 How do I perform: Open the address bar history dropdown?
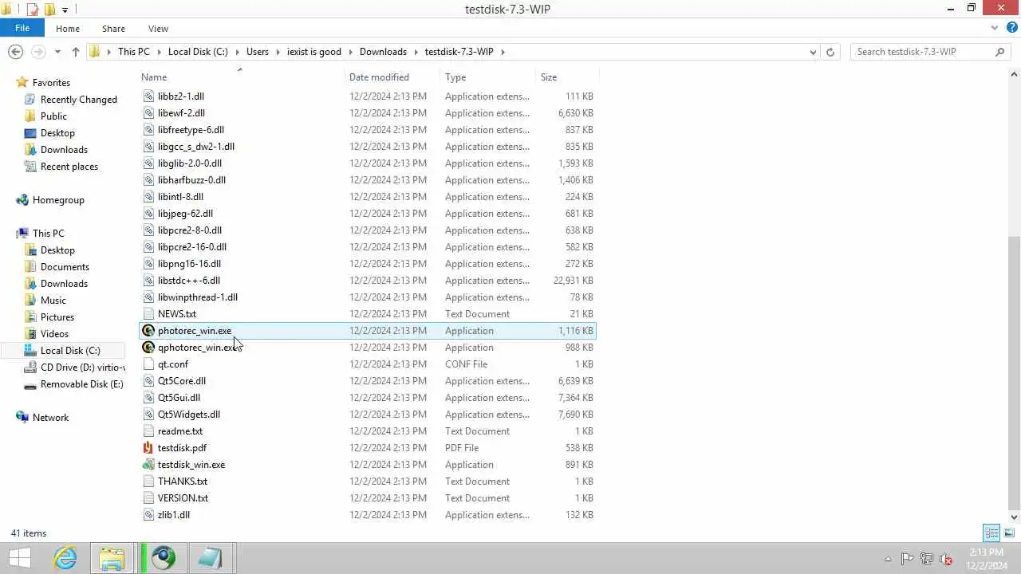point(813,52)
